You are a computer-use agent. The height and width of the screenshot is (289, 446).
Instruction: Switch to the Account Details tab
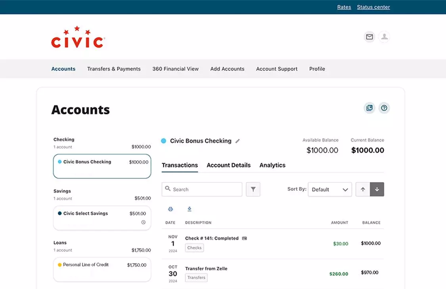click(228, 165)
